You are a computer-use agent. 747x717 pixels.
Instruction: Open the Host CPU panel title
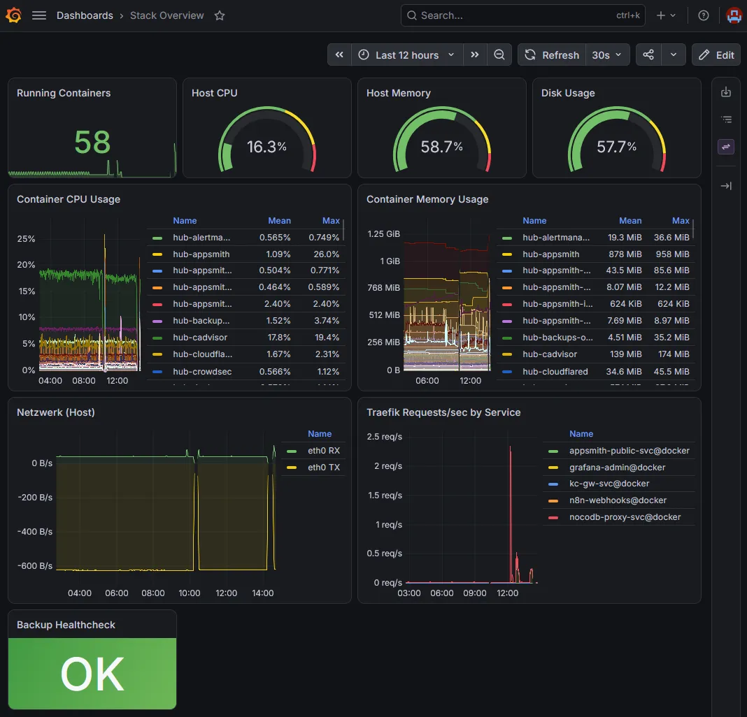pos(215,93)
